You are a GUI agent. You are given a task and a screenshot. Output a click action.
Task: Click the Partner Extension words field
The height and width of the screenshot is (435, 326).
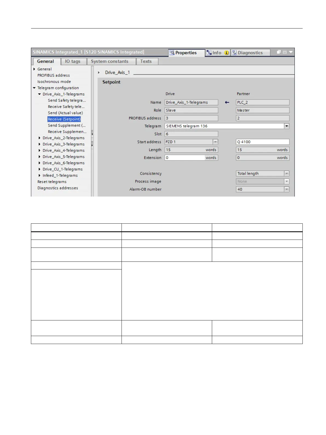pos(262,158)
